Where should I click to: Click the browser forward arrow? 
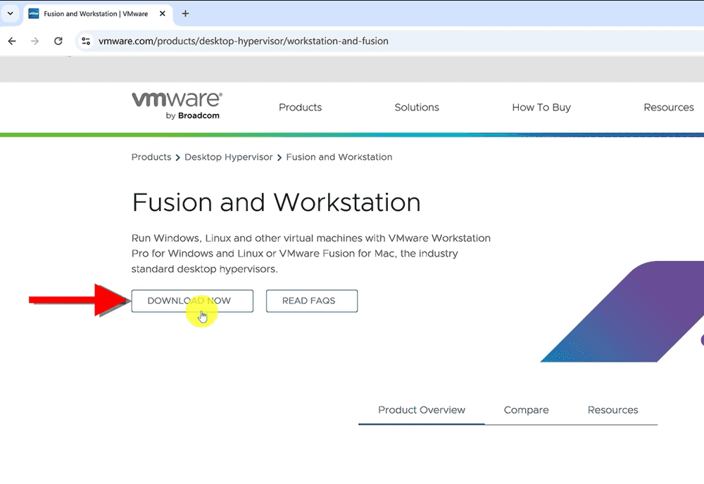click(34, 41)
